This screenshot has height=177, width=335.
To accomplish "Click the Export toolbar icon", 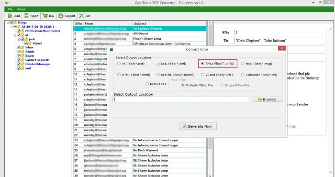I will pyautogui.click(x=26, y=16).
